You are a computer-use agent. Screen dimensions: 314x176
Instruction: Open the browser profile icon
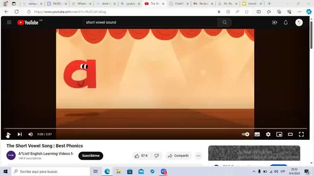tap(5, 3)
